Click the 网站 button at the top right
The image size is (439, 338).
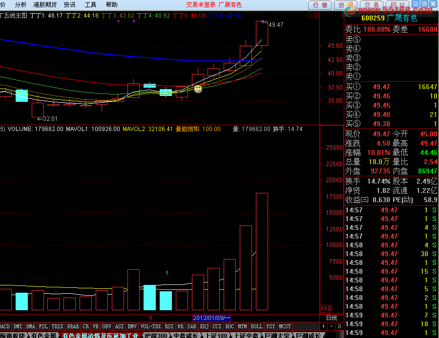pos(398,5)
